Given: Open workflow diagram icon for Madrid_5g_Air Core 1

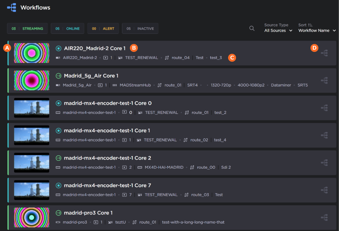Looking at the screenshot, I should (324, 81).
